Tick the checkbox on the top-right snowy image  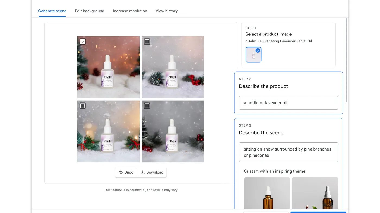(x=147, y=41)
